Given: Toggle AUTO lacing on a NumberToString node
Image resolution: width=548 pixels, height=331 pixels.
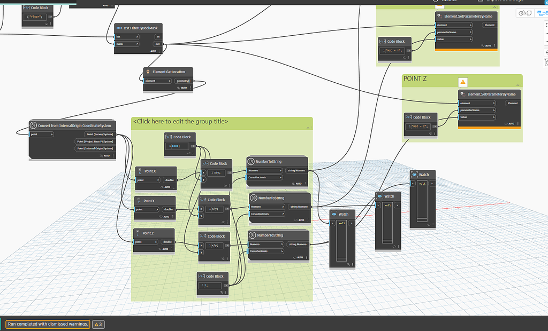Looking at the screenshot, I should coord(299,184).
